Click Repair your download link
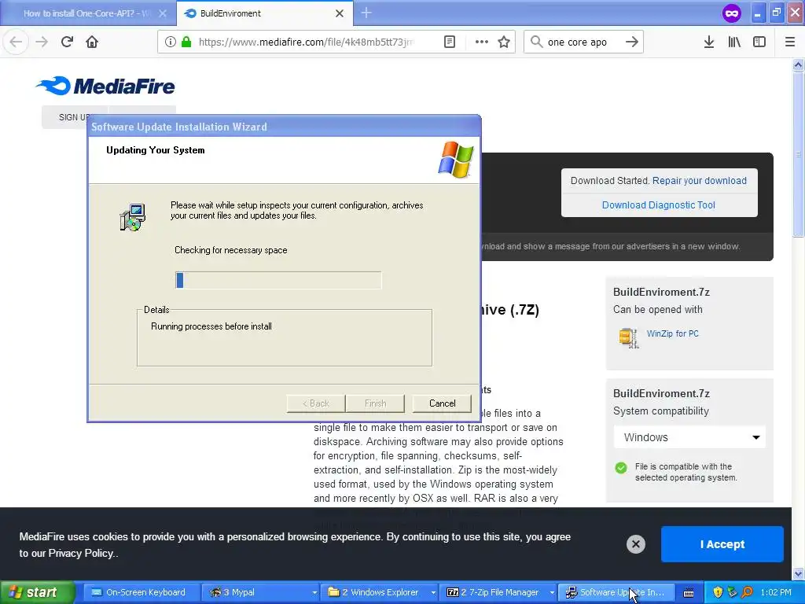This screenshot has width=805, height=604. tap(699, 181)
